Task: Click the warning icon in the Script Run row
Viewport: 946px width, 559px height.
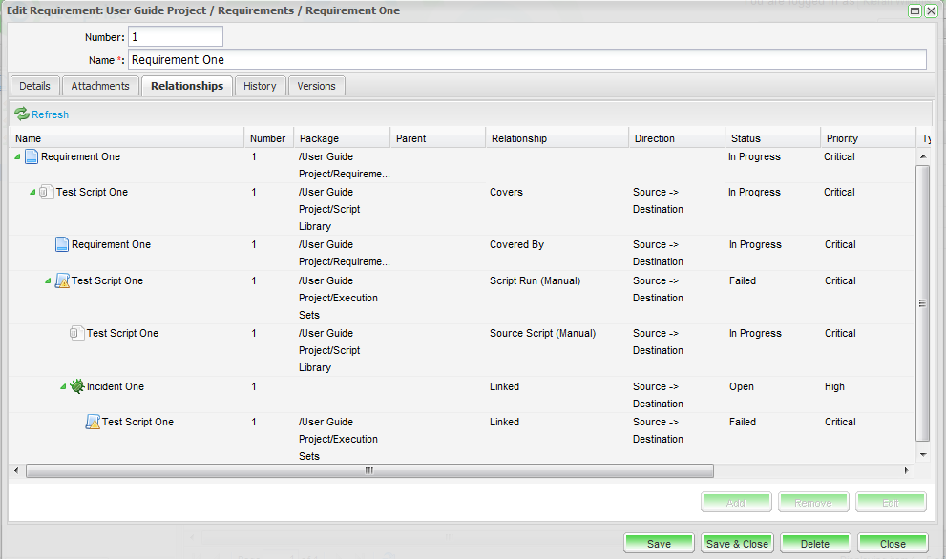Action: tap(62, 280)
